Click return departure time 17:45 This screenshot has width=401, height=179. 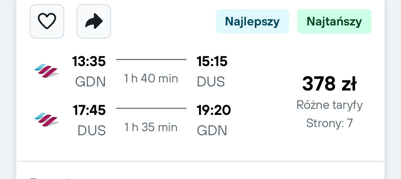pos(89,110)
